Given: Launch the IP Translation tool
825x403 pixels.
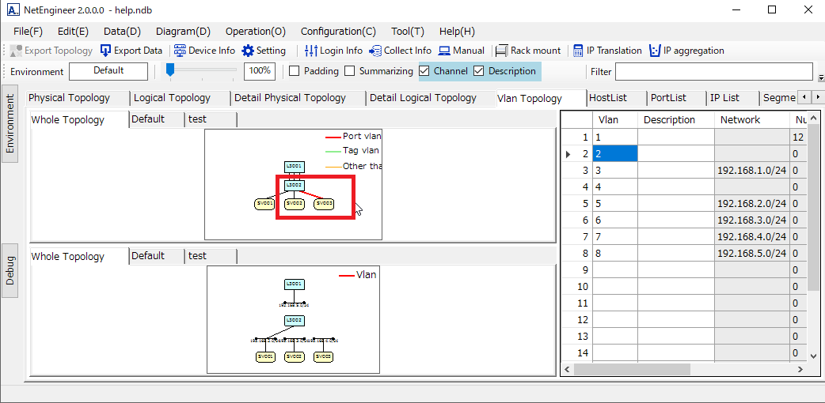Looking at the screenshot, I should click(x=578, y=51).
